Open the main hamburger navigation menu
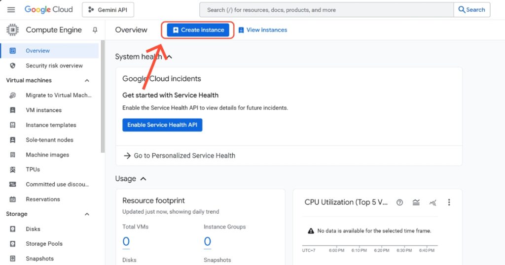This screenshot has width=505, height=265. click(x=11, y=10)
